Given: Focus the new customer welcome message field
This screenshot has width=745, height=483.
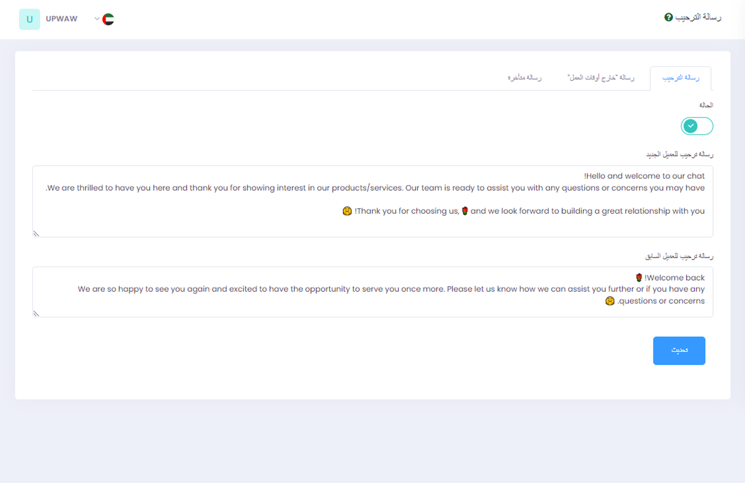Looking at the screenshot, I should pyautogui.click(x=372, y=201).
